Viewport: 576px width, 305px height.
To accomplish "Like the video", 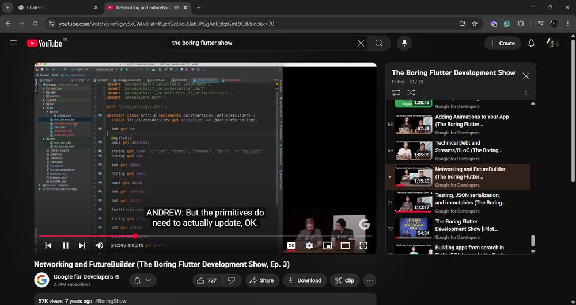I will [x=207, y=280].
